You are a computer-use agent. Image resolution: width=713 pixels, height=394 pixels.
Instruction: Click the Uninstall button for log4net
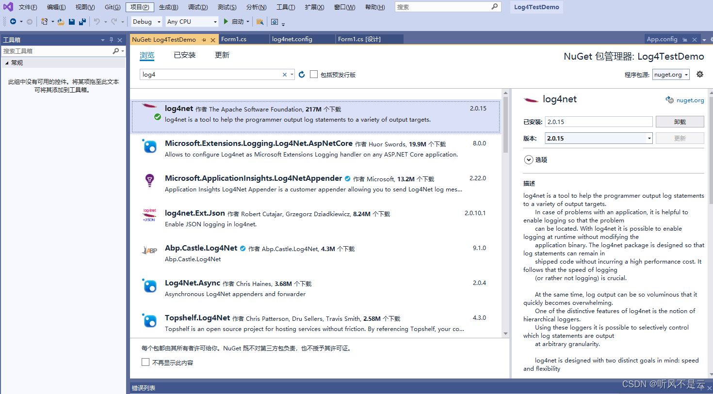tap(680, 122)
